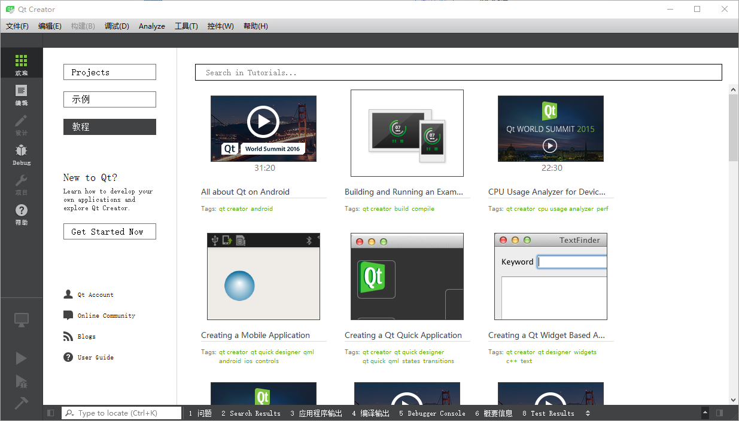The height and width of the screenshot is (421, 739).
Task: Toggle the left sidebar visibility icon
Action: (51, 413)
